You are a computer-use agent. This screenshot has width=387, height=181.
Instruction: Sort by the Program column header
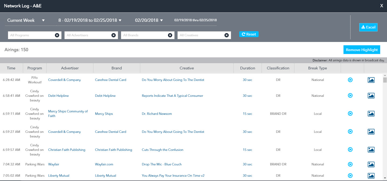35,68
